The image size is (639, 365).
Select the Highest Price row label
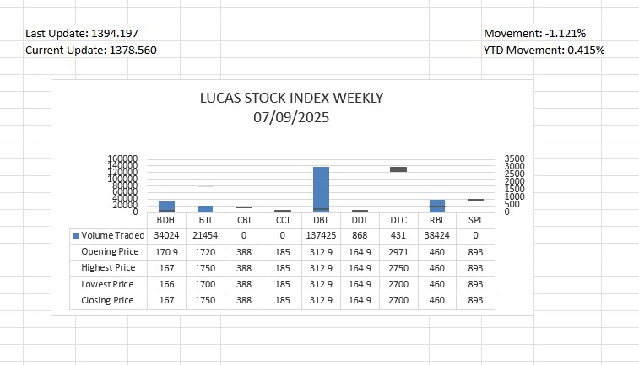point(108,268)
